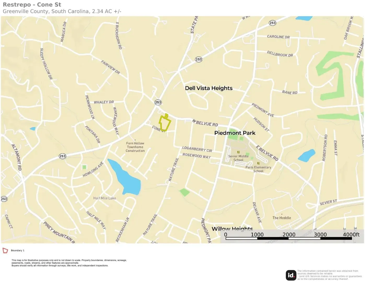365x282 pixels.
Task: Click the map title Restrepo - Cone St
Action: [x=32, y=5]
